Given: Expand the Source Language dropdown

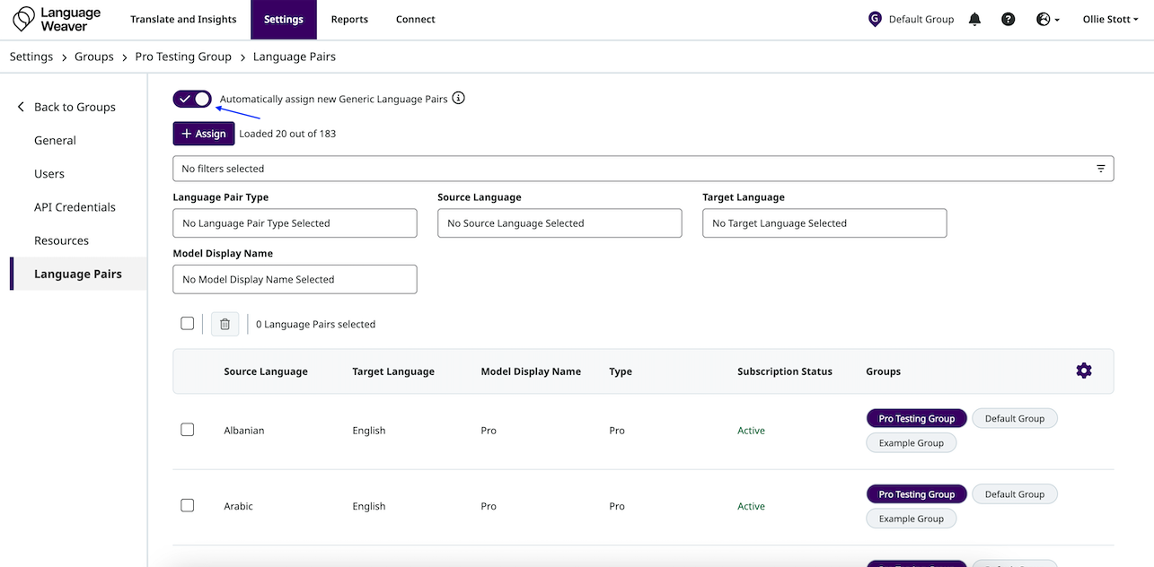Looking at the screenshot, I should 559,223.
